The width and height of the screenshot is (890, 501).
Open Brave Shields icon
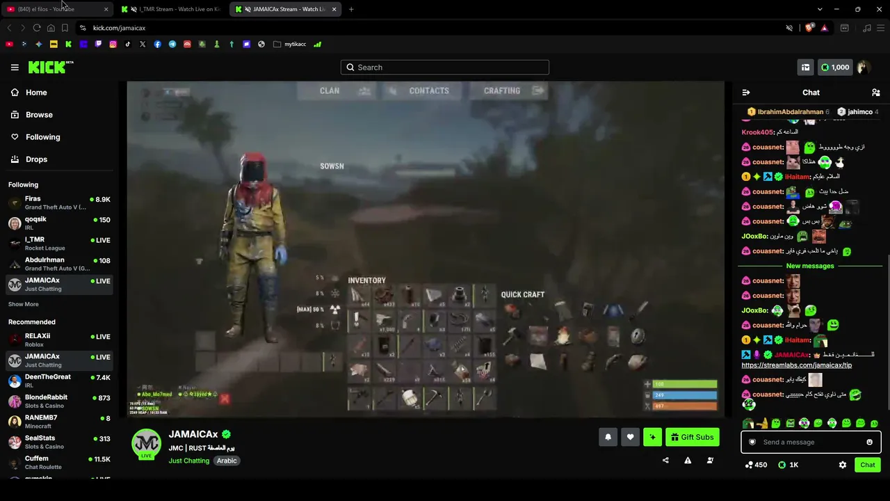[809, 28]
